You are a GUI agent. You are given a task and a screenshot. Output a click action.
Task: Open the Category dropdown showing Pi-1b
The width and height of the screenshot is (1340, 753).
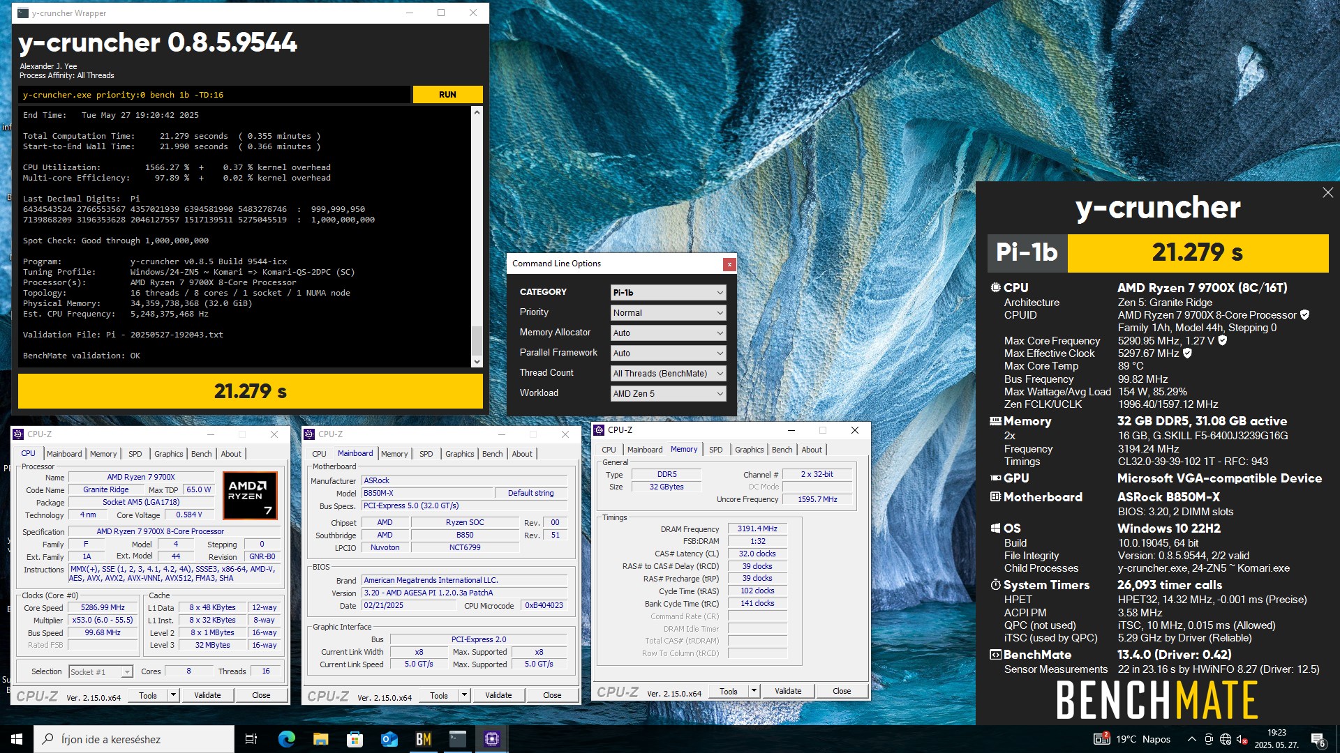[x=668, y=293]
